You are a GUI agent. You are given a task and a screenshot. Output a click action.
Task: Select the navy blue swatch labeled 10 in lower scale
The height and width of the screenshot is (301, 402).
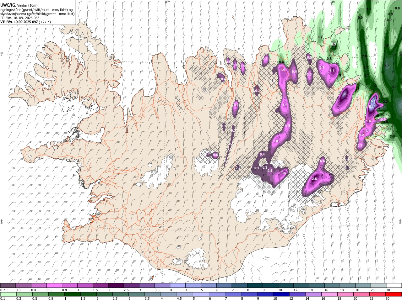(281, 294)
